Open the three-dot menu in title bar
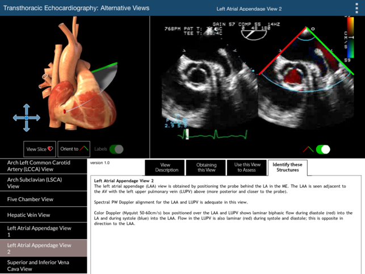This screenshot has height=274, width=365. tap(356, 8)
